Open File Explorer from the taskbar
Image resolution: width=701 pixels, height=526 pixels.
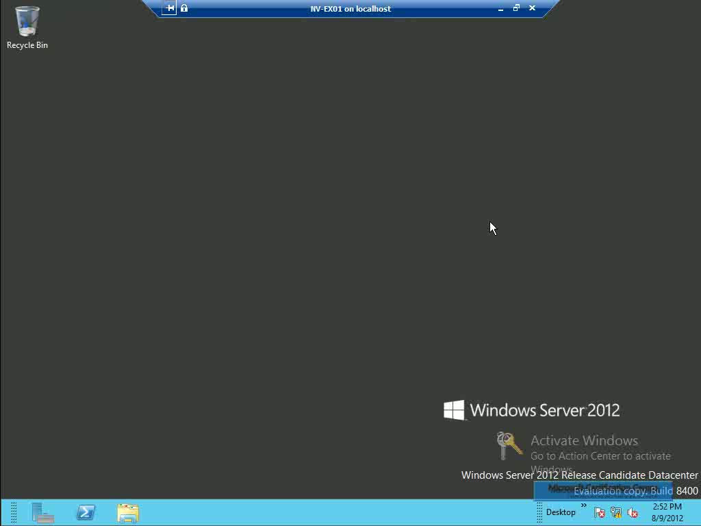(x=128, y=513)
